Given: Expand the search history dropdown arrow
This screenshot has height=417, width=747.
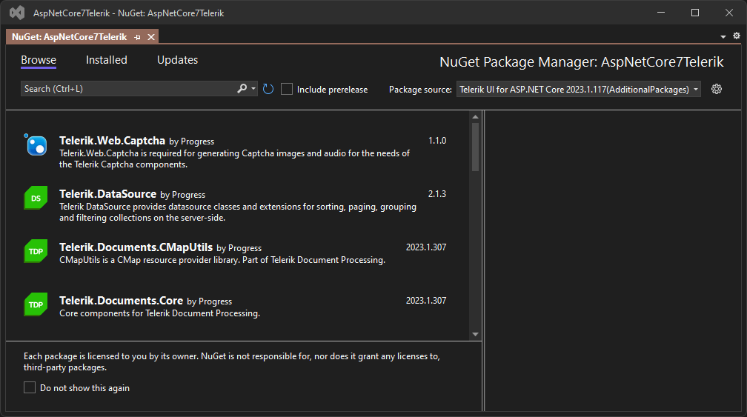Looking at the screenshot, I should point(253,89).
